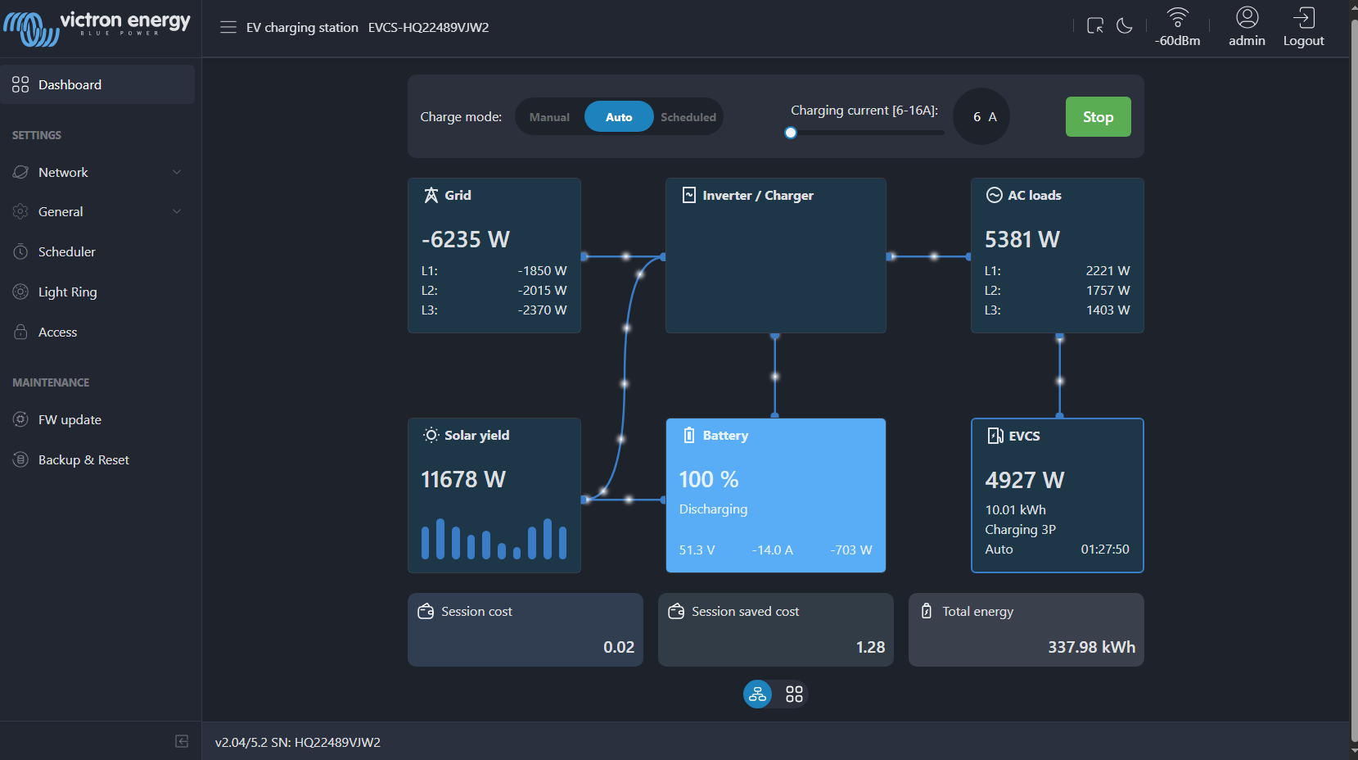Click the Solar yield 11678 W reading

463,479
